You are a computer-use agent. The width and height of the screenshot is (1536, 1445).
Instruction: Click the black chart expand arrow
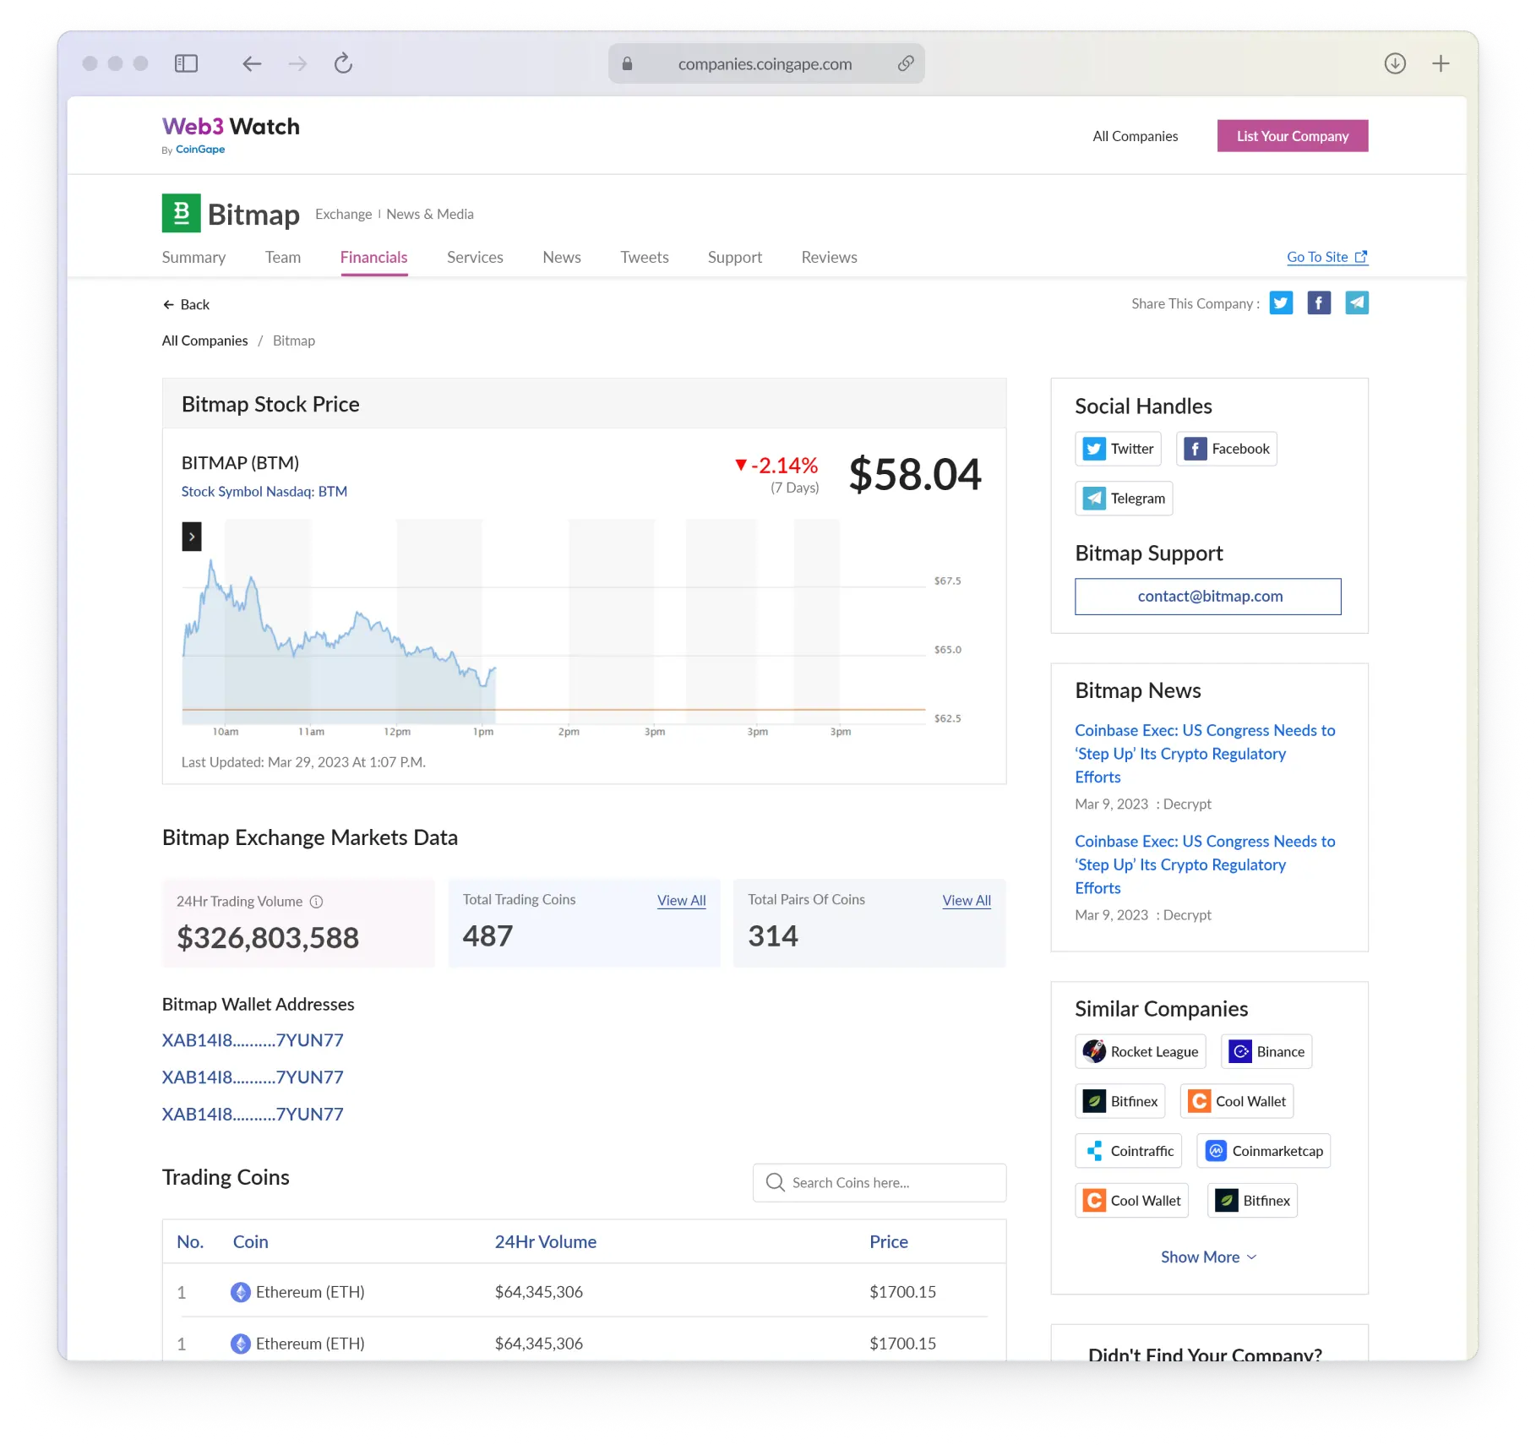(x=192, y=537)
